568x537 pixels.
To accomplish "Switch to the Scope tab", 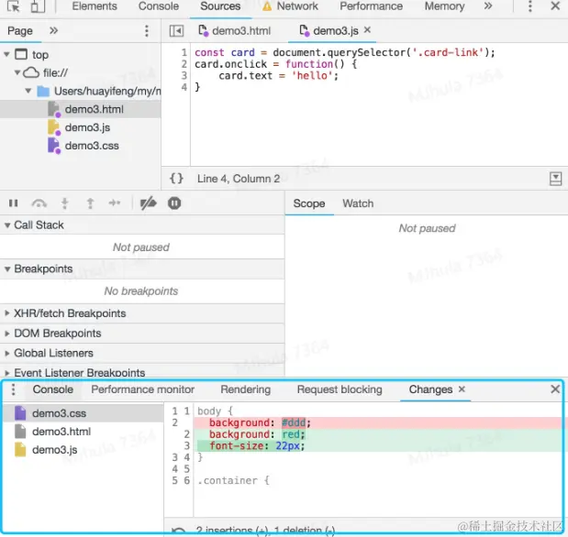I will point(309,203).
